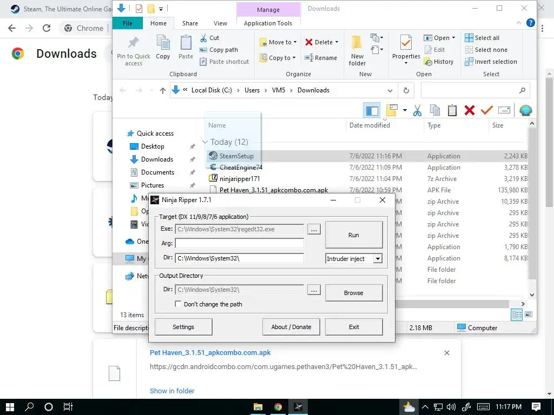Open Chrome from the taskbar
The image size is (554, 415).
(278, 407)
